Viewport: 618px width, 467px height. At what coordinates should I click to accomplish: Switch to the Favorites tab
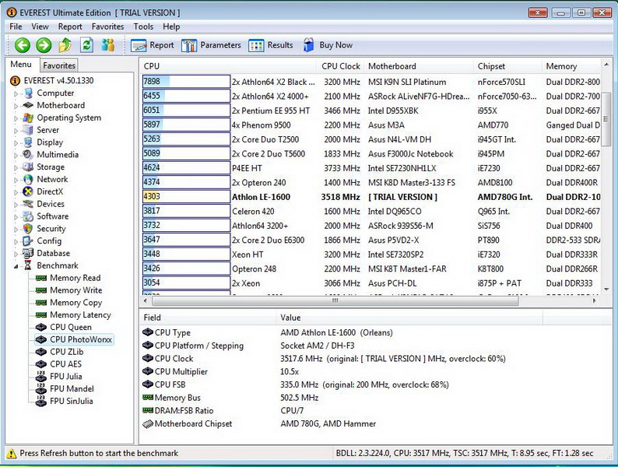pyautogui.click(x=59, y=66)
